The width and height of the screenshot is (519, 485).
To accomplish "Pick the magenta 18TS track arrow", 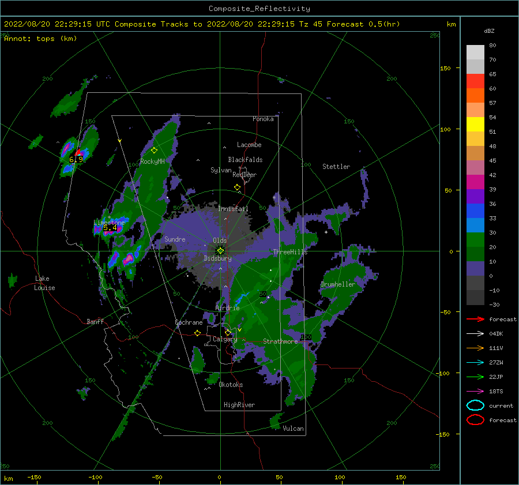I will pyautogui.click(x=475, y=392).
